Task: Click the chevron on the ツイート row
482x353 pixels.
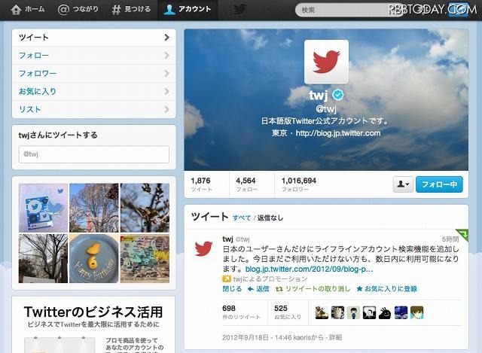Action: 167,38
